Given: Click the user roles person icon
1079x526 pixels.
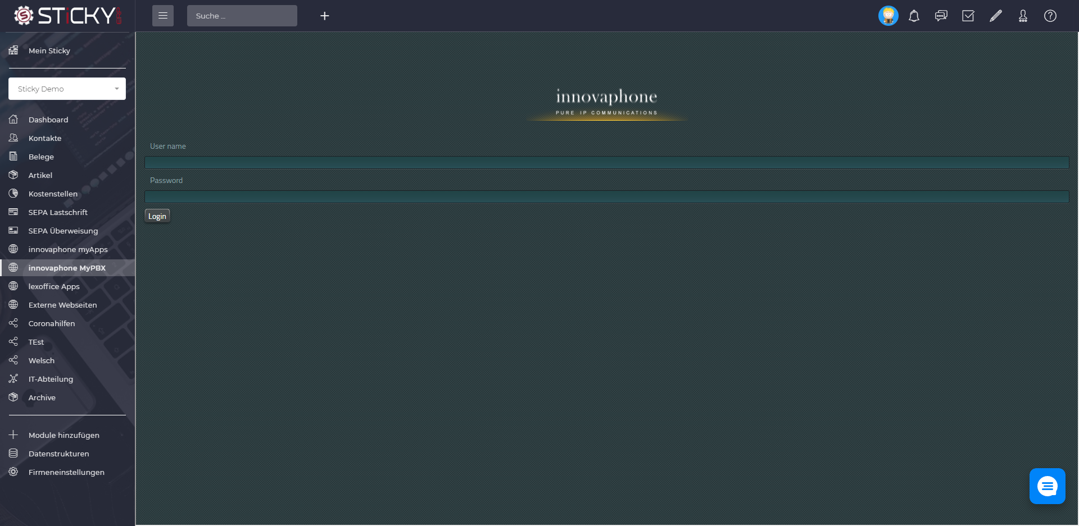Looking at the screenshot, I should coord(1023,16).
